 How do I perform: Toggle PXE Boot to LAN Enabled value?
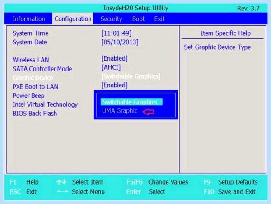click(114, 85)
